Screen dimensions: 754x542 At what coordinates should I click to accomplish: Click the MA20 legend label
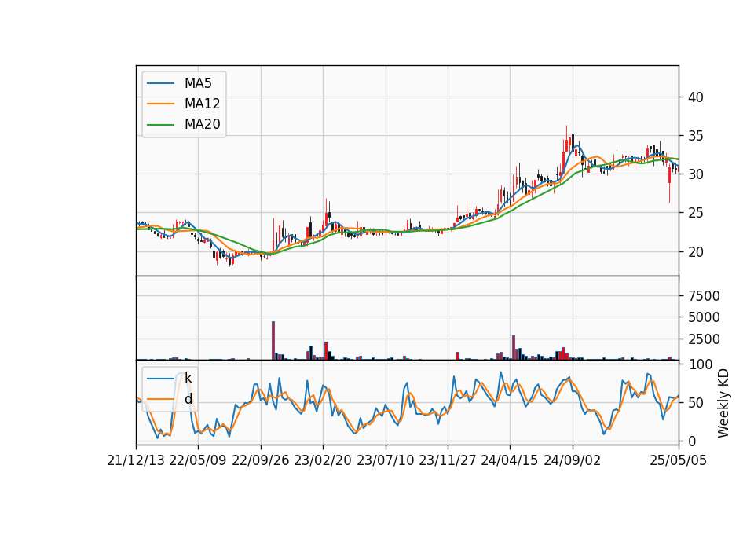point(202,125)
